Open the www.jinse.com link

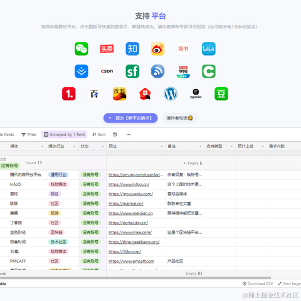click(x=130, y=233)
